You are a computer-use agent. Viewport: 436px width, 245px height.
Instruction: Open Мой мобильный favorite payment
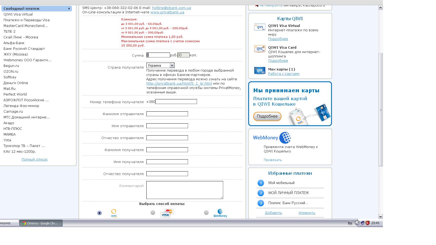pyautogui.click(x=281, y=183)
